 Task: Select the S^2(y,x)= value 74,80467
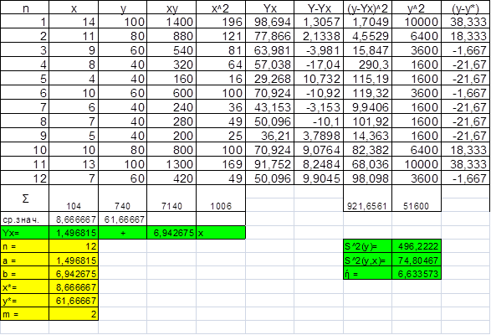[417, 260]
